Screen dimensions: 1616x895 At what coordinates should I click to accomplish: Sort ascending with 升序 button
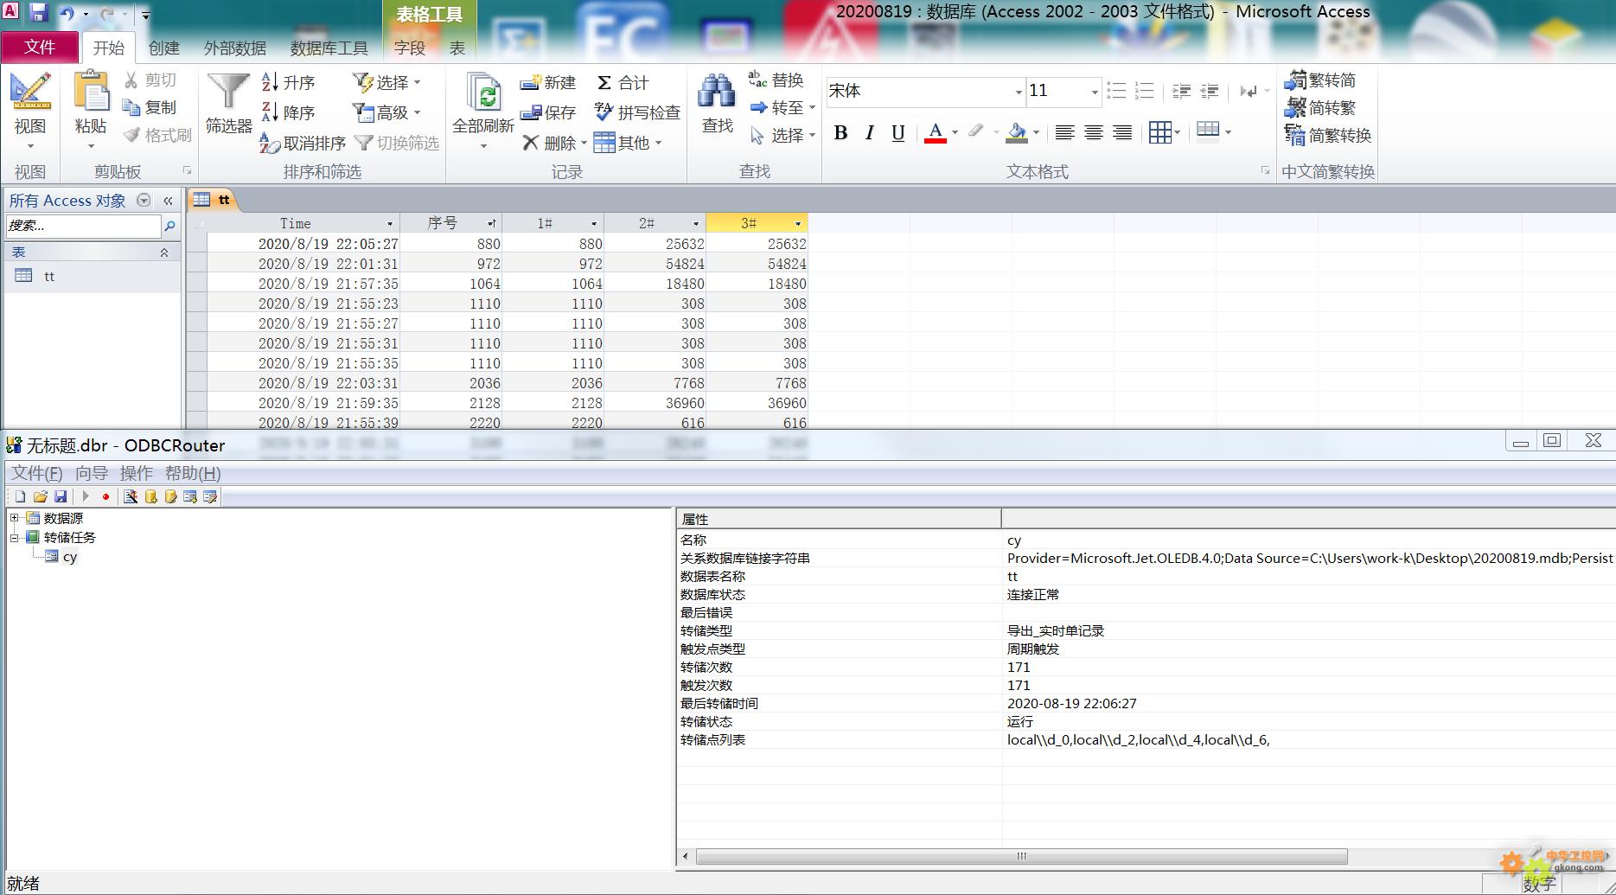click(289, 82)
